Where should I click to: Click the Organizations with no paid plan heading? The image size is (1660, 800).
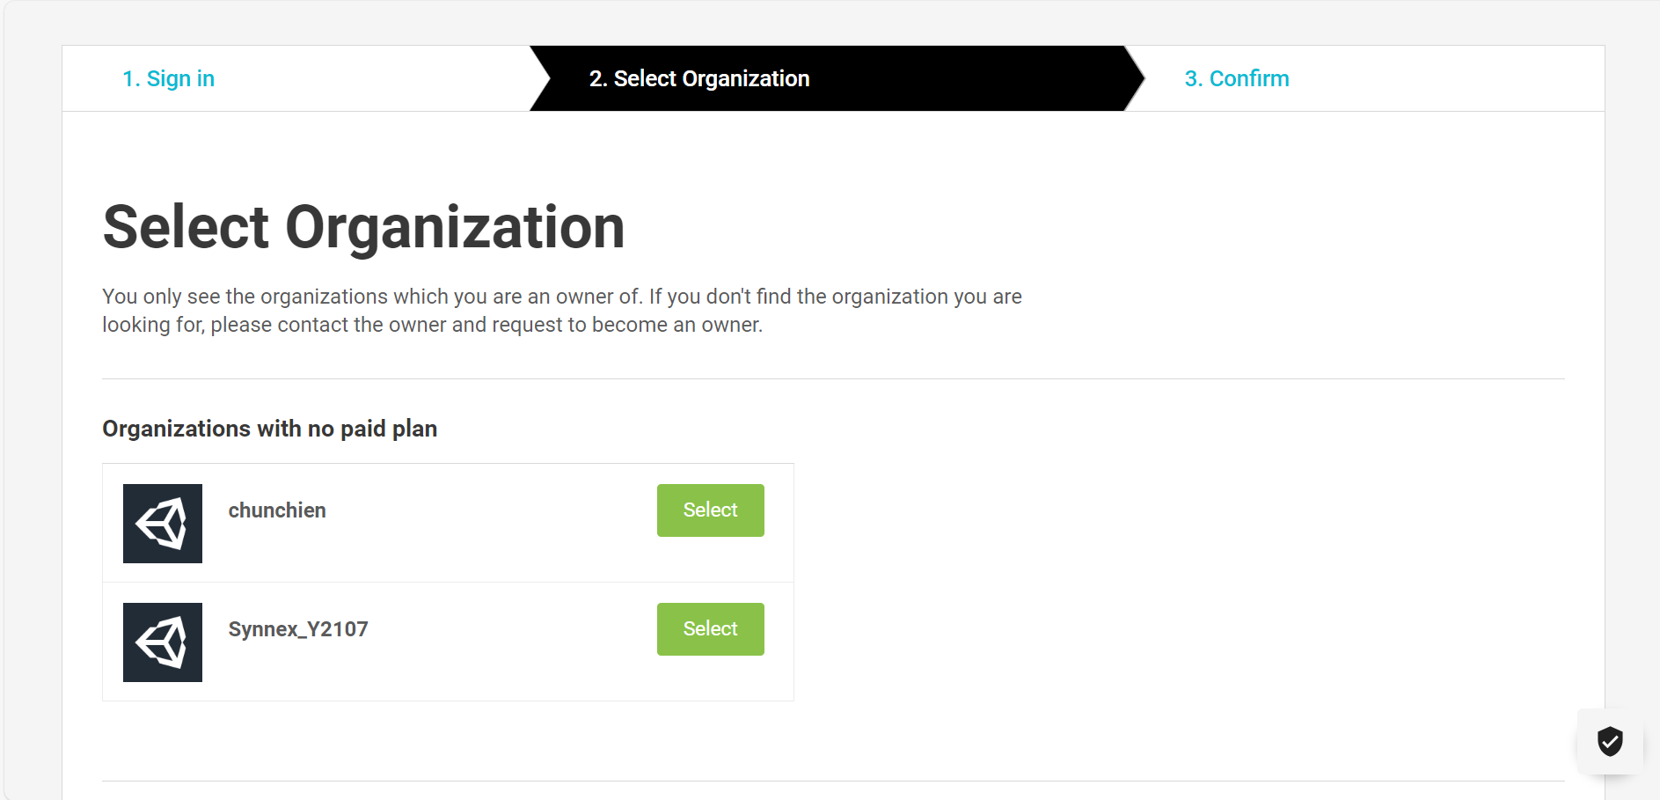pyautogui.click(x=269, y=429)
